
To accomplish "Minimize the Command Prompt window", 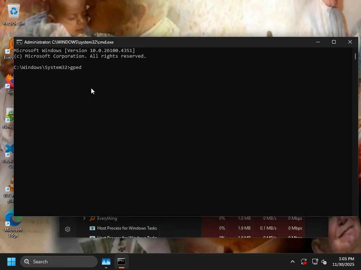I will 318,42.
